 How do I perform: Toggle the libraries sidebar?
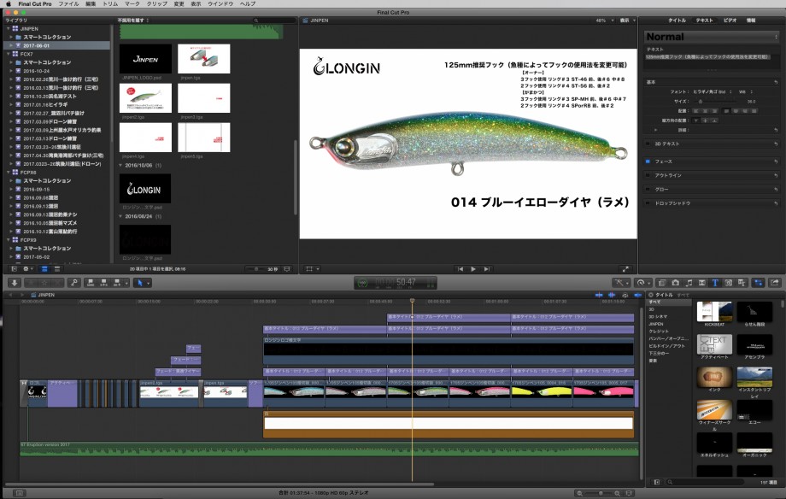(x=14, y=269)
